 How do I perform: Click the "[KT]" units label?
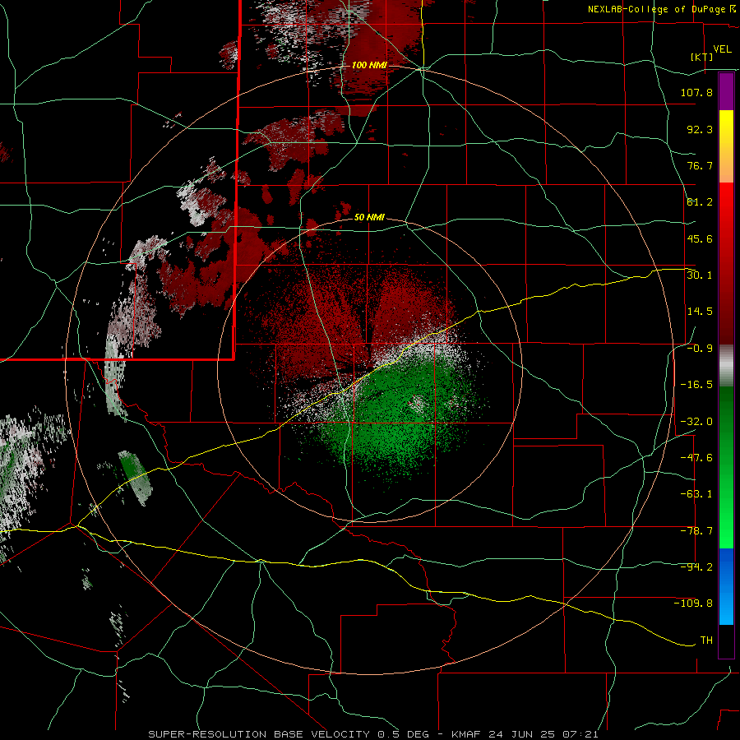point(702,57)
